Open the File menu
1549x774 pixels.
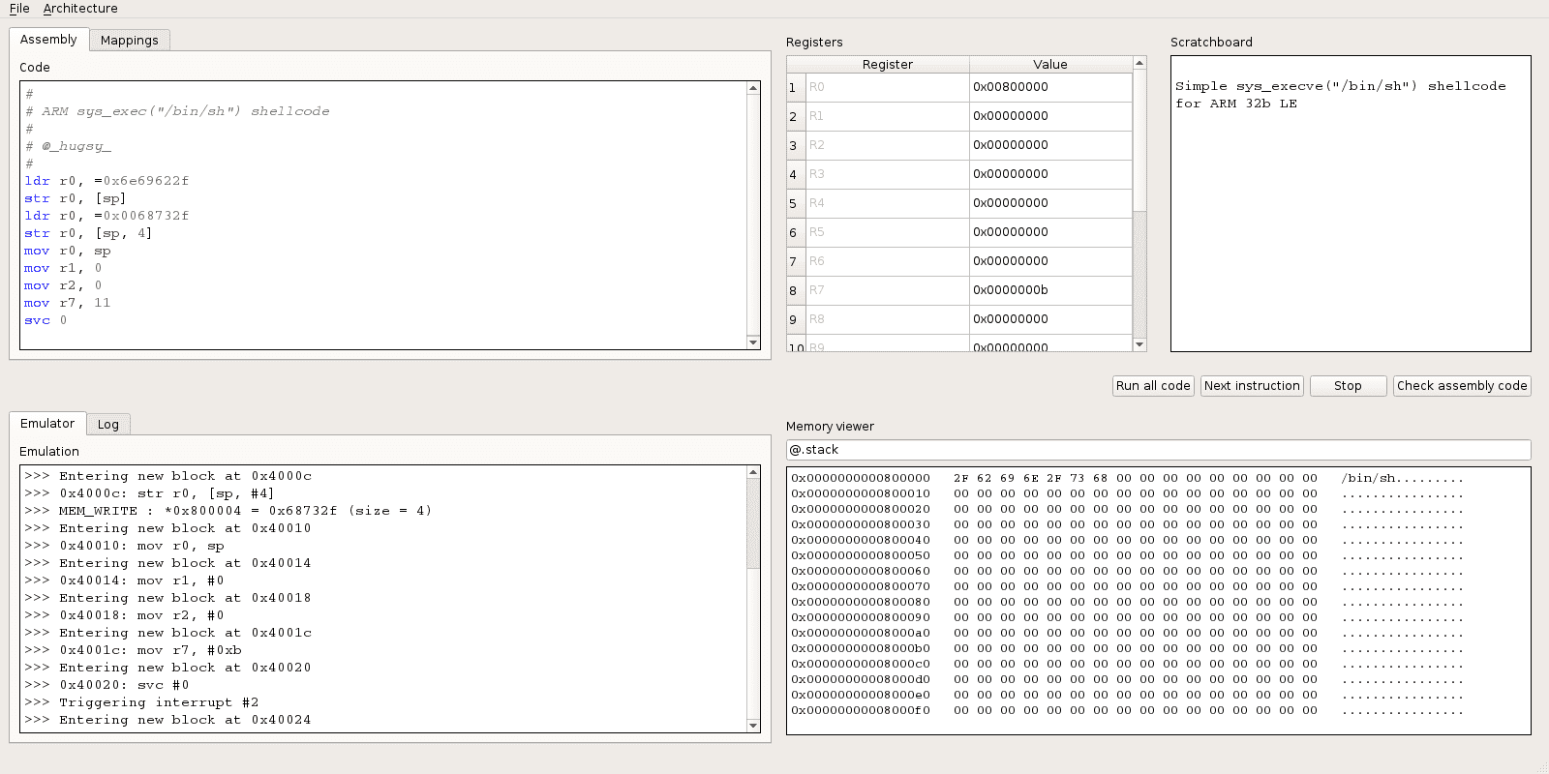click(x=19, y=9)
